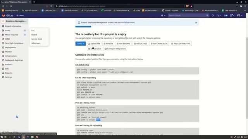The width and height of the screenshot is (248, 139).
Task: Open the To-Do list icon
Action: click(x=226, y=15)
